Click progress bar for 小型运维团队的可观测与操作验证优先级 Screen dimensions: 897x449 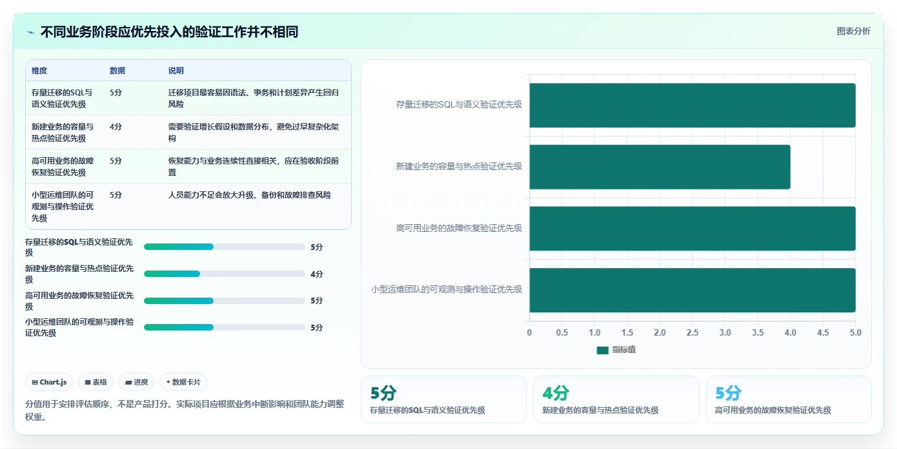click(x=224, y=327)
